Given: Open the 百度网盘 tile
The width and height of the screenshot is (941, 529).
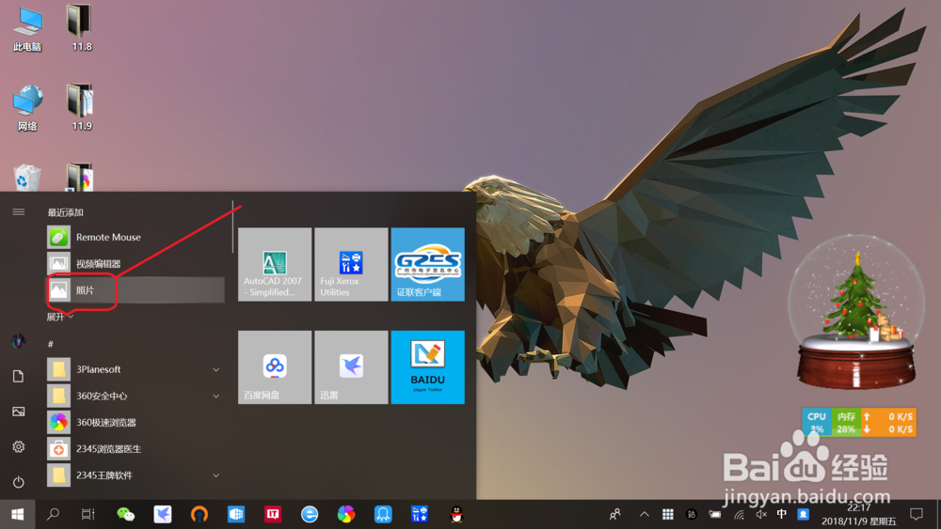Looking at the screenshot, I should click(275, 367).
